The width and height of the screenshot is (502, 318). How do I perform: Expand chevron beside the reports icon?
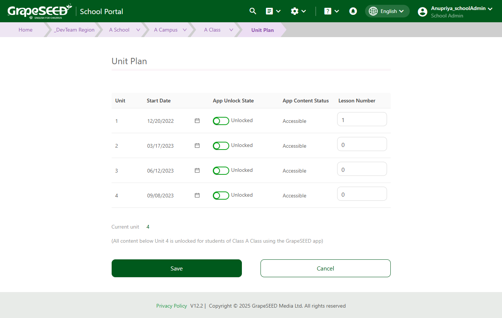point(278,11)
